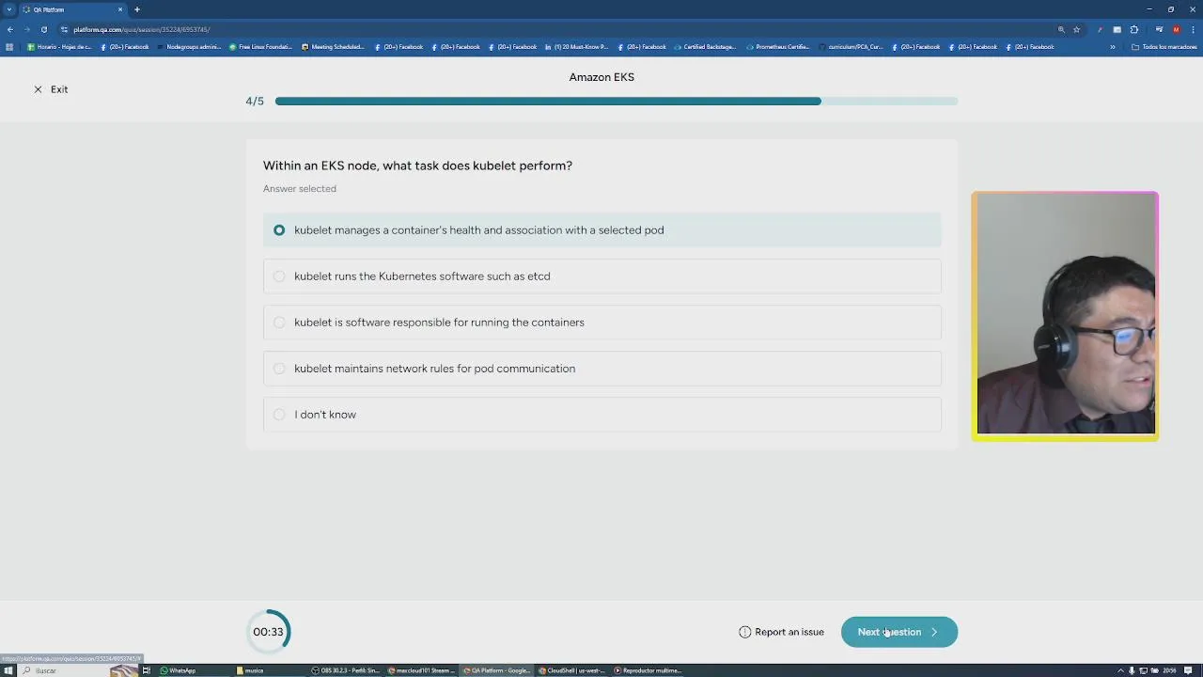The image size is (1203, 677).
Task: Click the question text about kubelet task
Action: tap(417, 165)
